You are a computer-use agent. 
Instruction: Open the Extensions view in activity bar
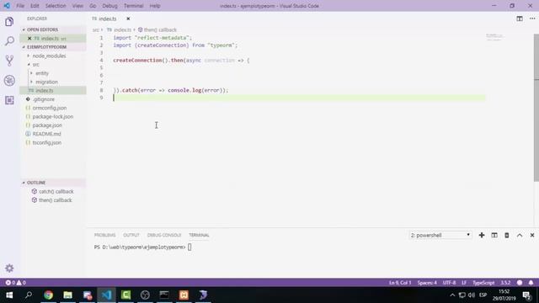(x=9, y=100)
